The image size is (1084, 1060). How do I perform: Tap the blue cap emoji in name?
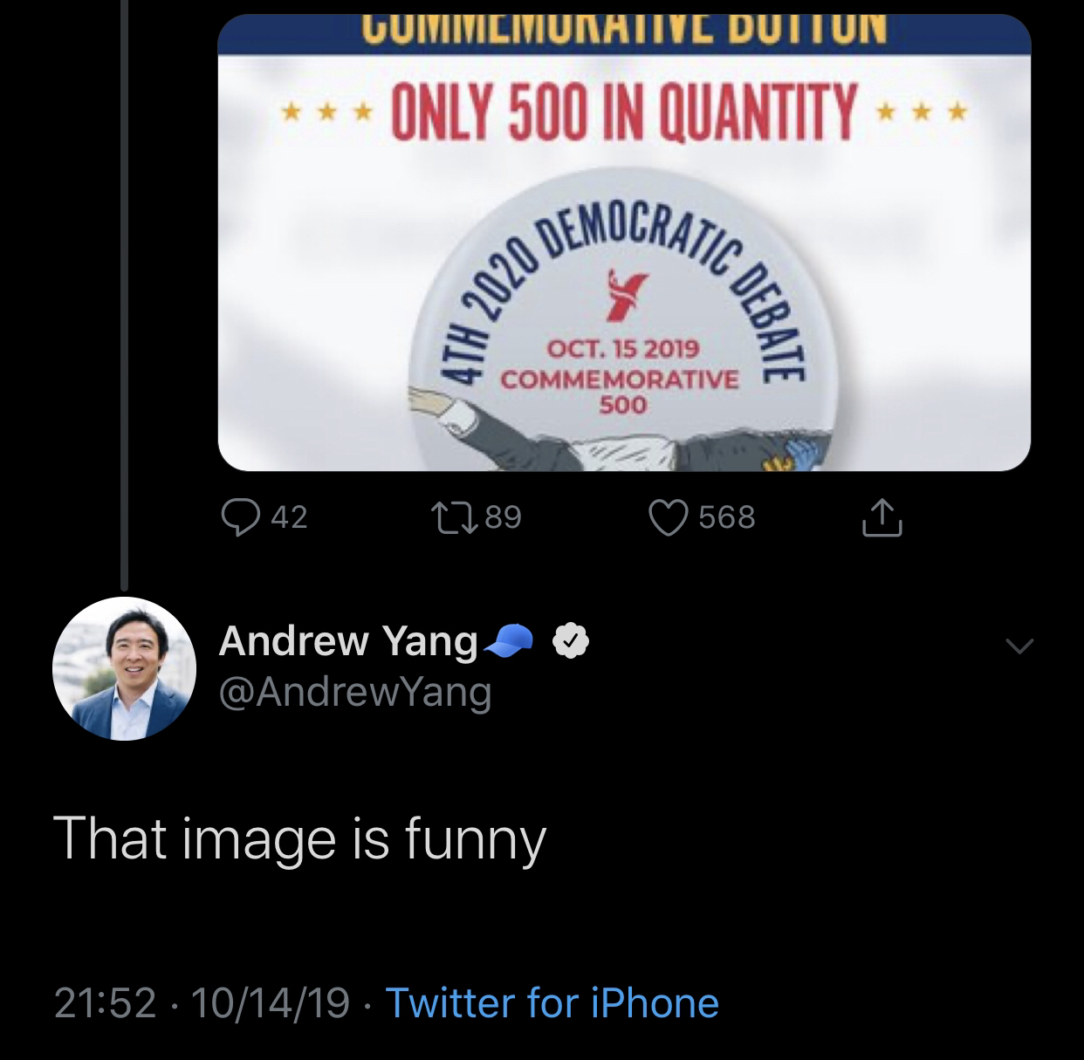tap(507, 640)
